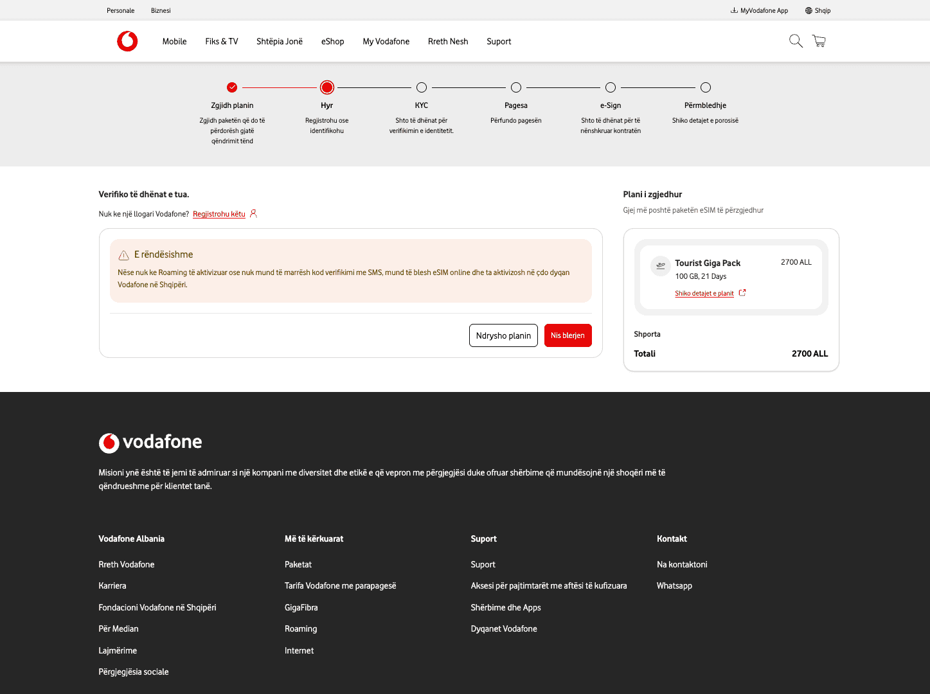Viewport: 930px width, 694px height.
Task: Click the 2700 ALL total amount
Action: point(810,353)
